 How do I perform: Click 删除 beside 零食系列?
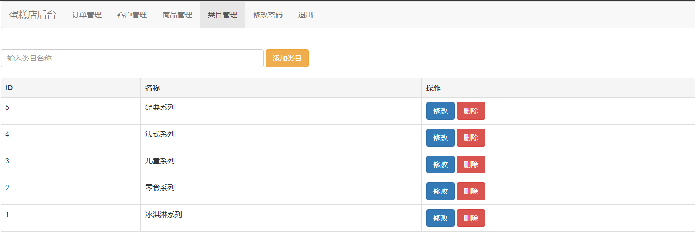coord(471,191)
